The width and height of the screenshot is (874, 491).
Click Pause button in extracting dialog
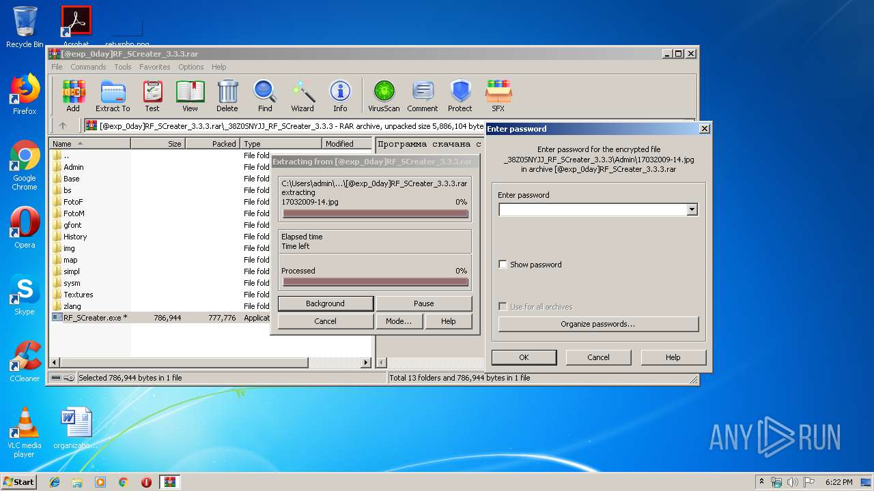tap(423, 303)
